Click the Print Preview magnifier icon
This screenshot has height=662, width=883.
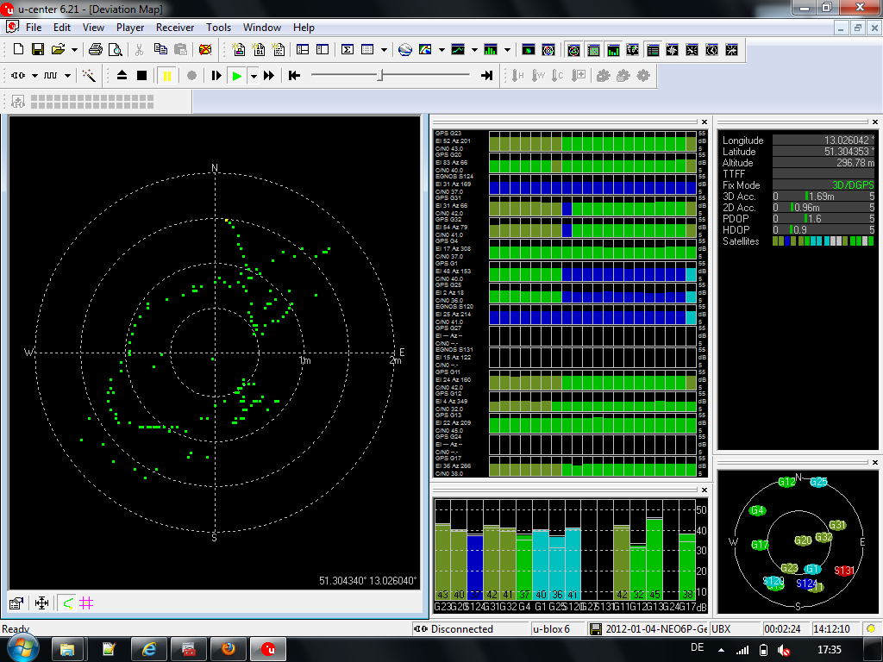coord(114,49)
